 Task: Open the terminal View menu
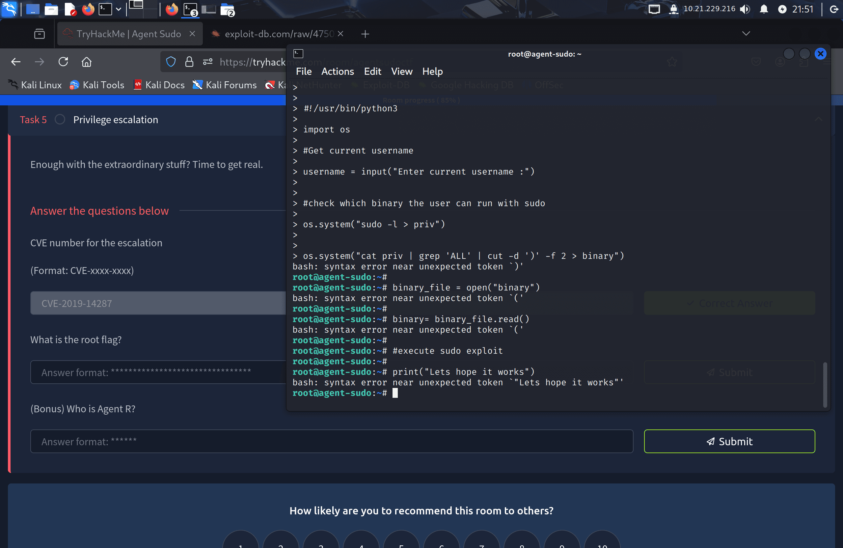[x=402, y=71]
